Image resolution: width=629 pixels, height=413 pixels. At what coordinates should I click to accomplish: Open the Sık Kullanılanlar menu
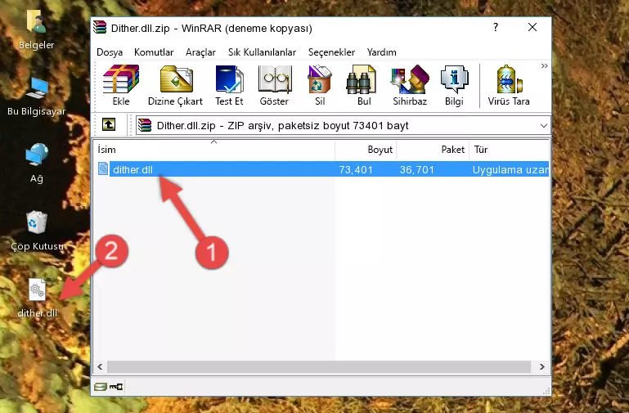(262, 52)
